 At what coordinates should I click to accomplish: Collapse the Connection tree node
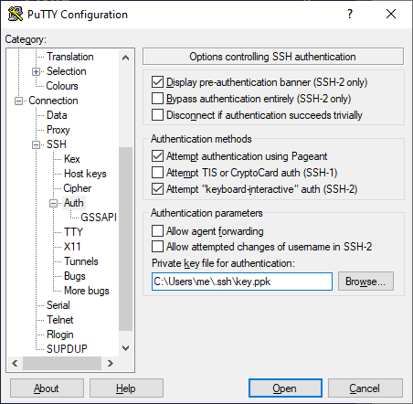[18, 101]
